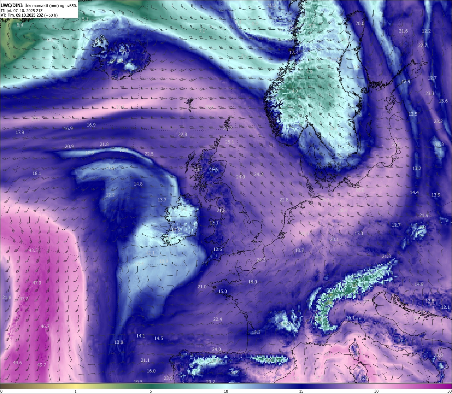The height and width of the screenshot is (394, 452).
Task: Click the 21.6 value on the map
Action: click(403, 31)
